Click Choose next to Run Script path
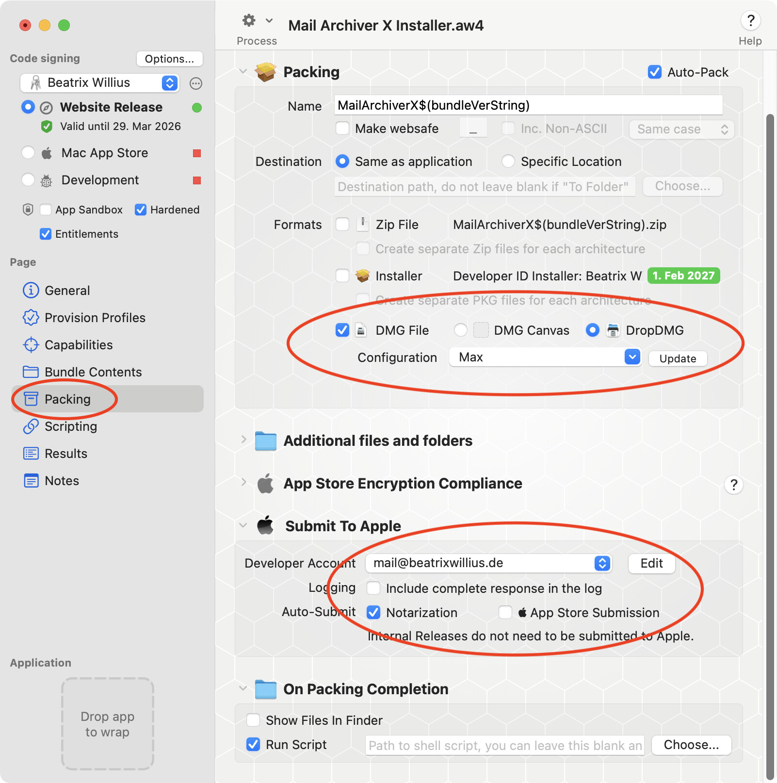 (691, 745)
